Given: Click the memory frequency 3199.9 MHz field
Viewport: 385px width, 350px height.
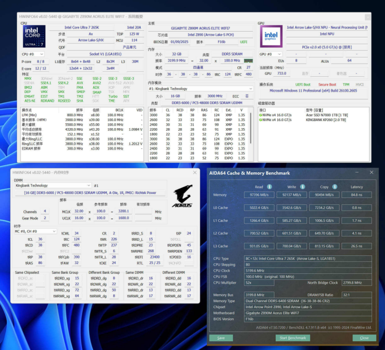Looking at the screenshot, I should click(176, 60).
